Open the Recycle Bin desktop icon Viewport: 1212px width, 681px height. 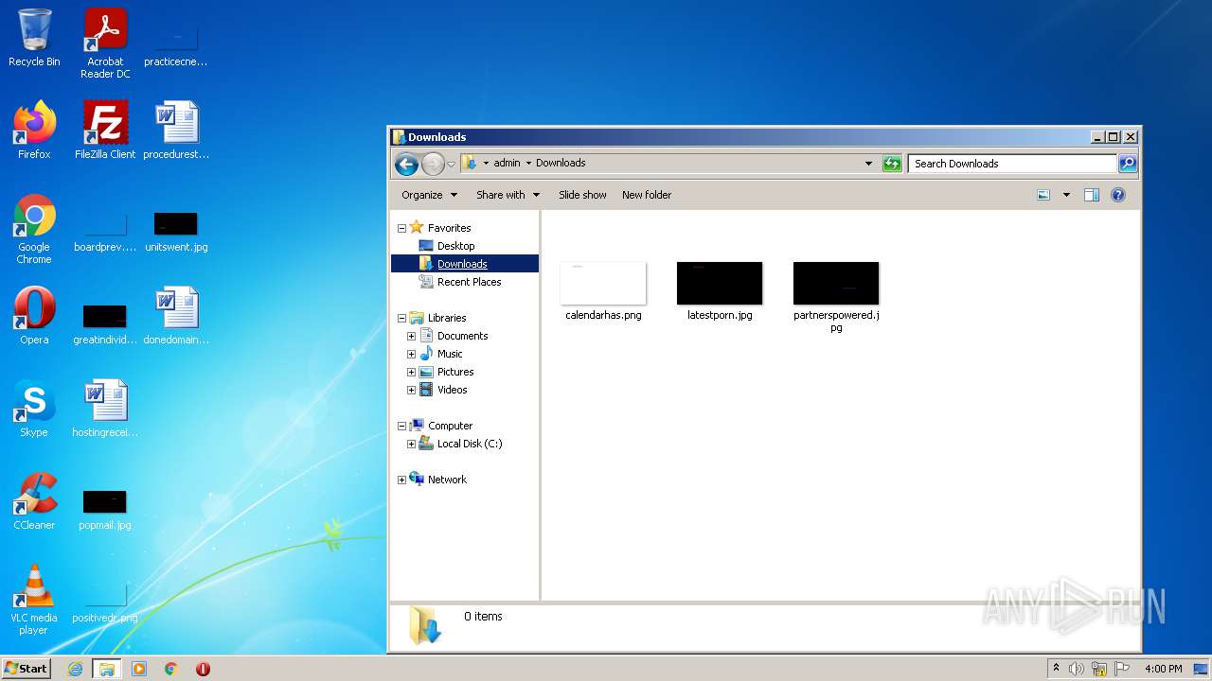[x=34, y=38]
